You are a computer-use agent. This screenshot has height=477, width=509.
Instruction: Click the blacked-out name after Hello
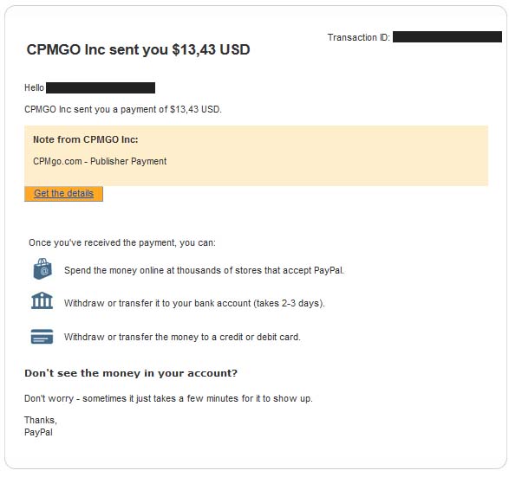(x=101, y=87)
